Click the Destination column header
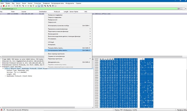The width and height of the screenshot is (187, 111). coord(43,12)
